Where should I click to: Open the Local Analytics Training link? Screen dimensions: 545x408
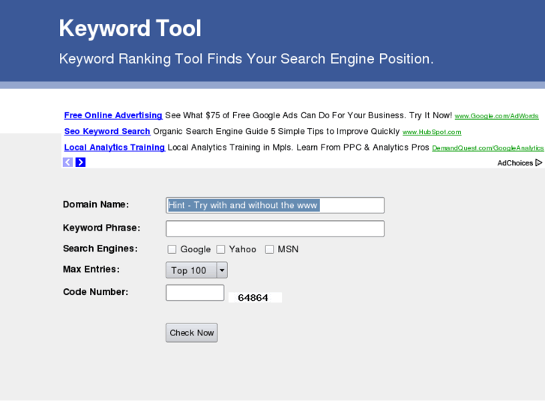[x=115, y=147]
